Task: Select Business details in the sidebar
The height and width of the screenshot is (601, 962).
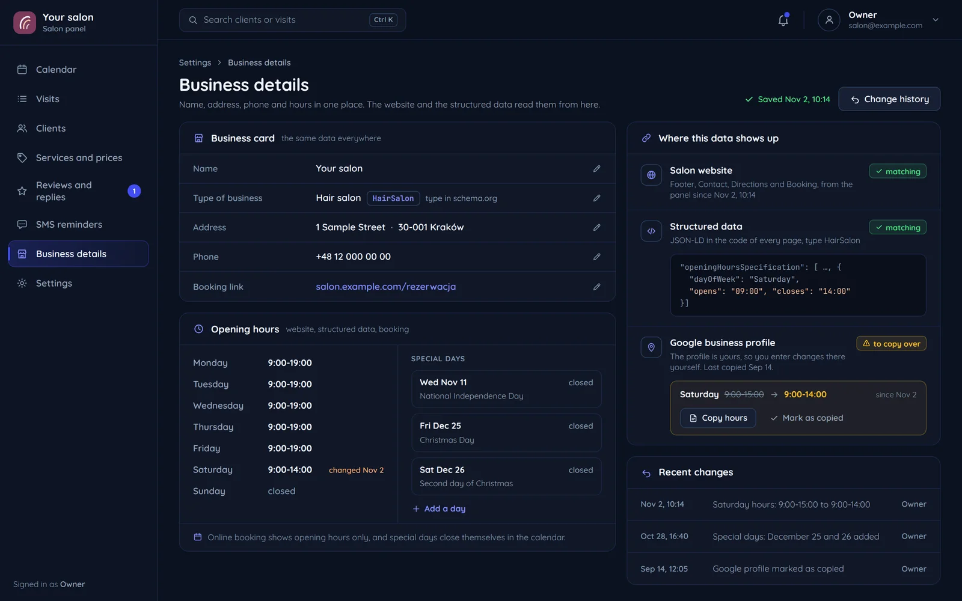Action: [x=78, y=254]
